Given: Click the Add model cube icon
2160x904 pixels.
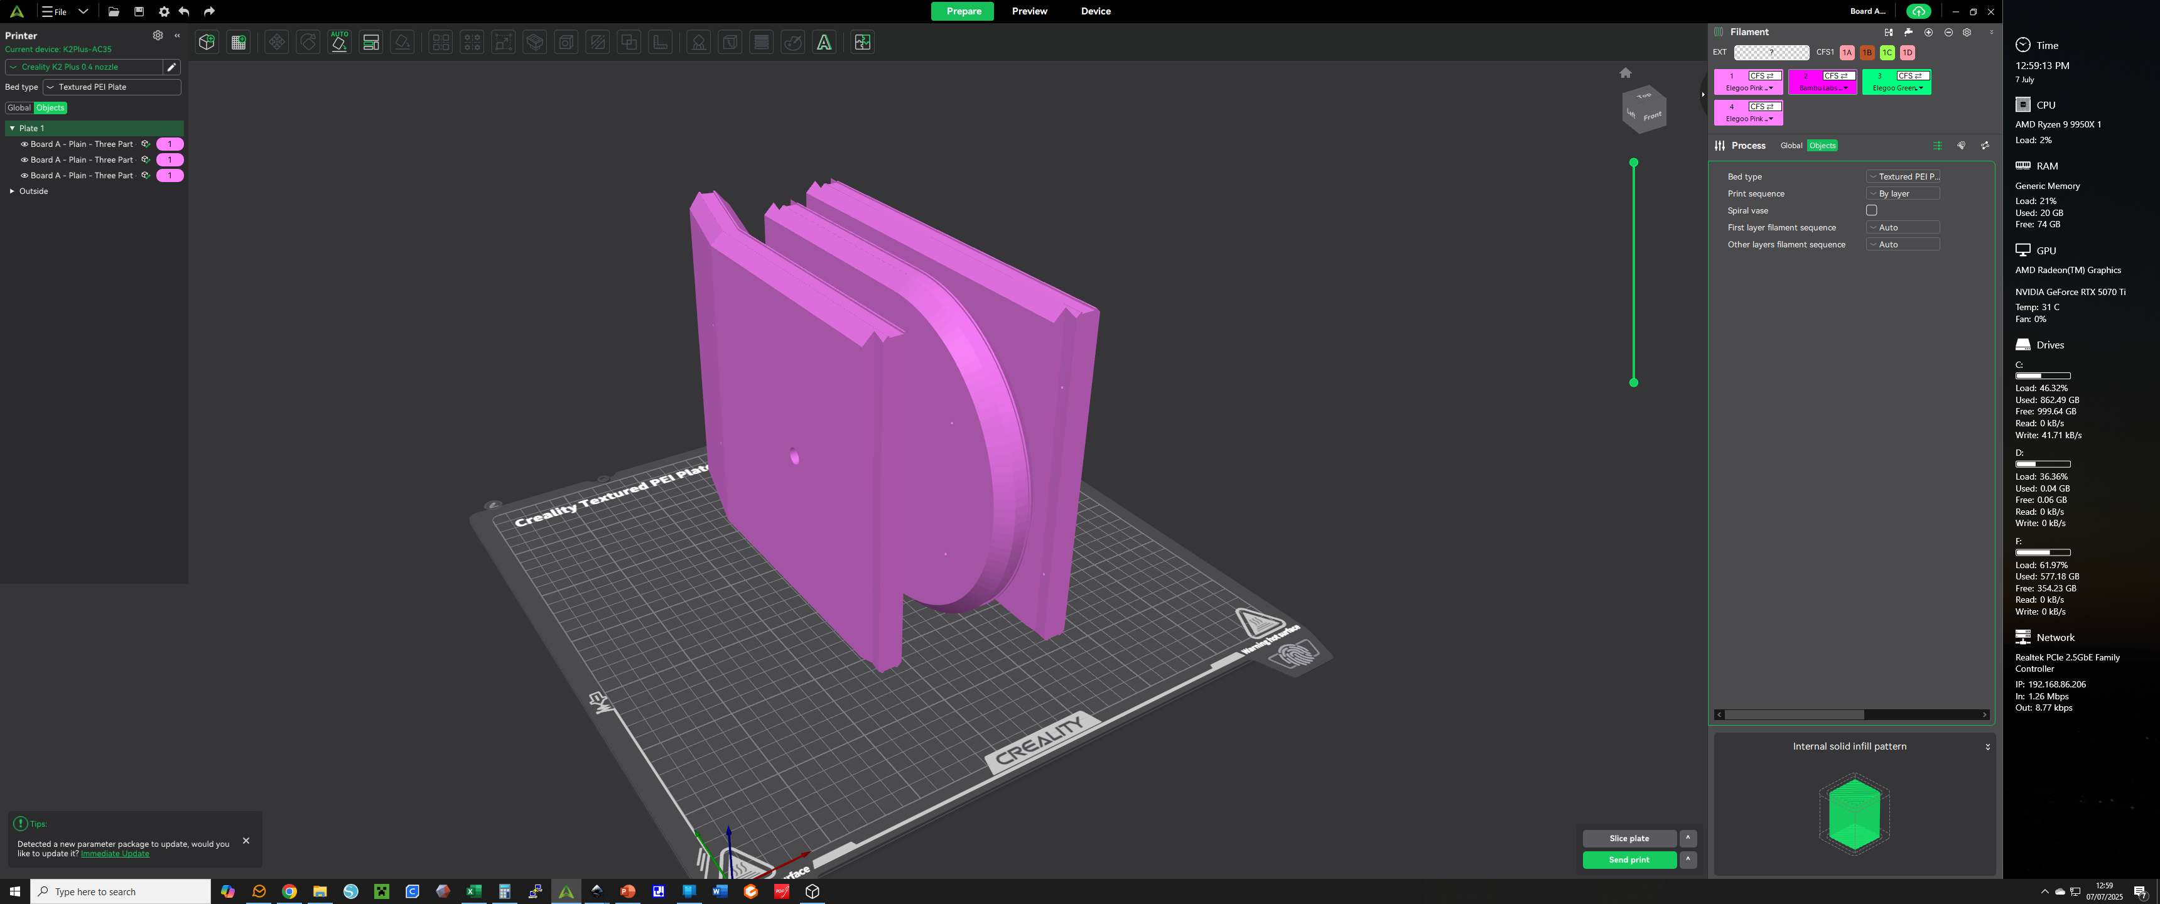Looking at the screenshot, I should coord(207,42).
